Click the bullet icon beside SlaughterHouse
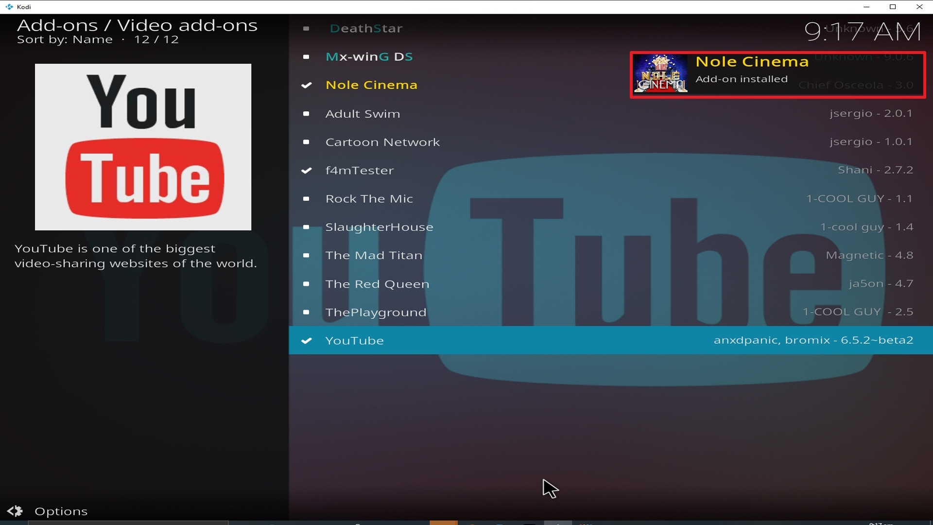This screenshot has width=933, height=525. coord(306,227)
